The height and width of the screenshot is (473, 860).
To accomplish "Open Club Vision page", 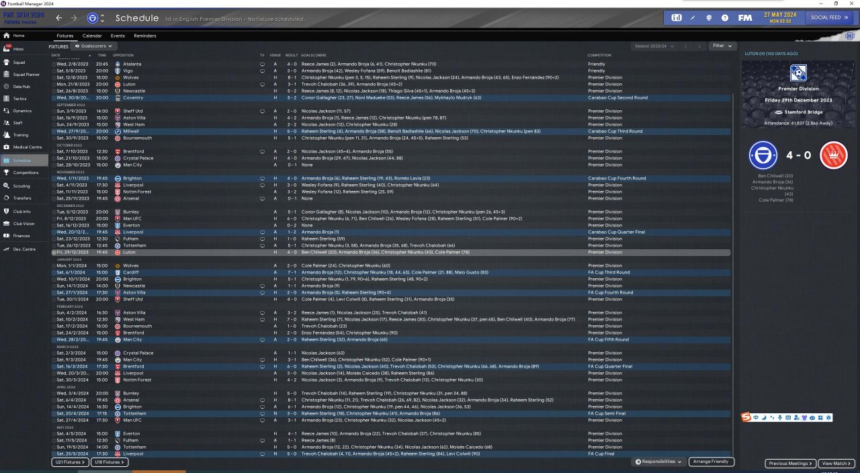I will pos(24,223).
